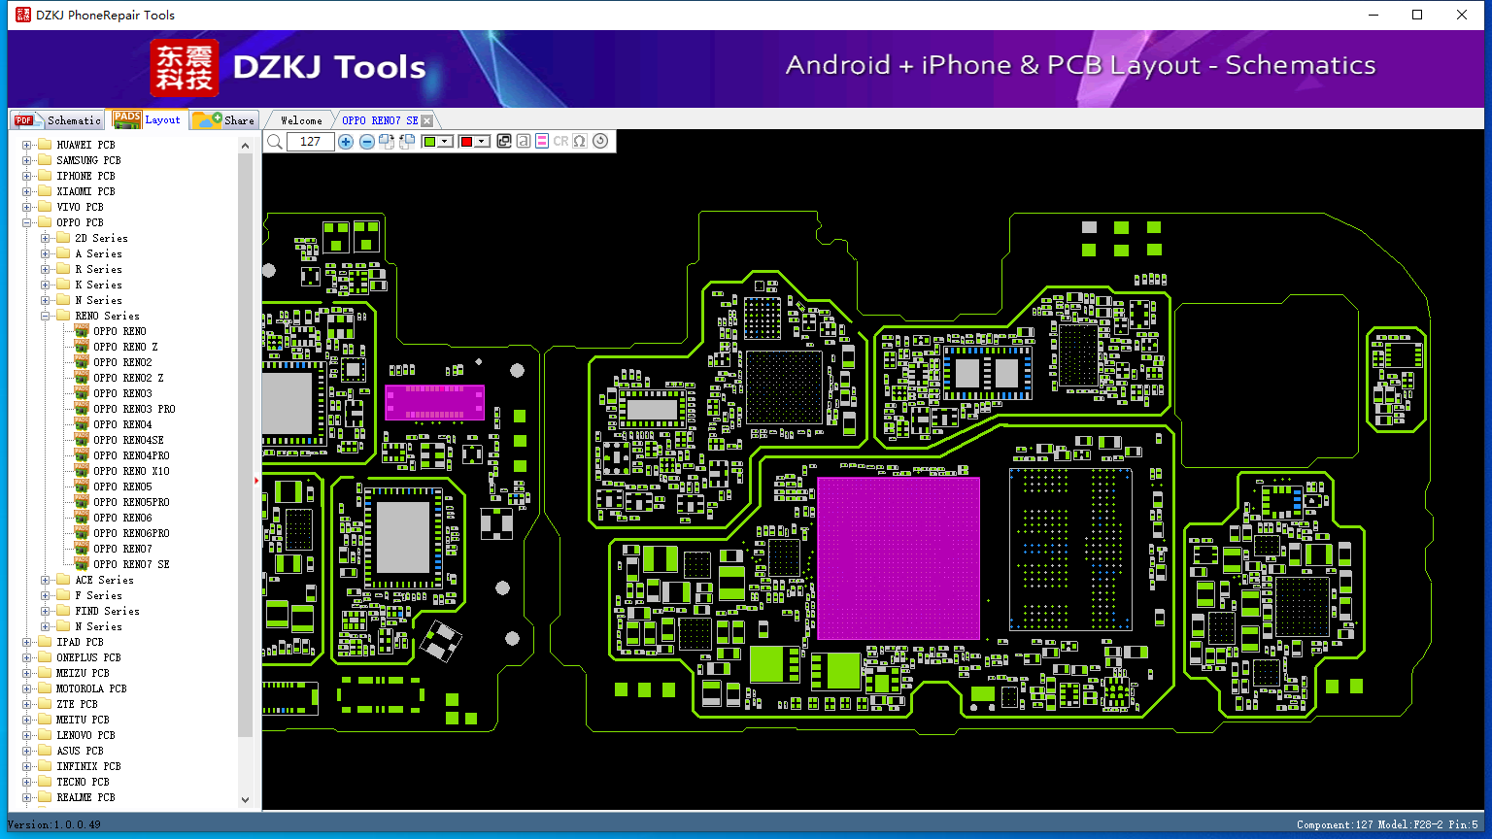1492x839 pixels.
Task: Expand the 2D Series node
Action: point(46,238)
